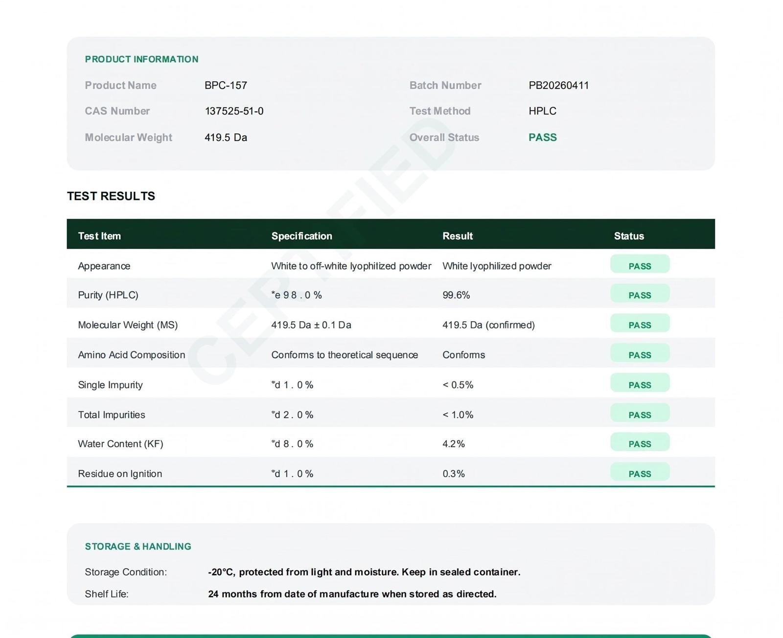This screenshot has height=638, width=783.
Task: Click the Single Impurity row label
Action: (x=111, y=385)
